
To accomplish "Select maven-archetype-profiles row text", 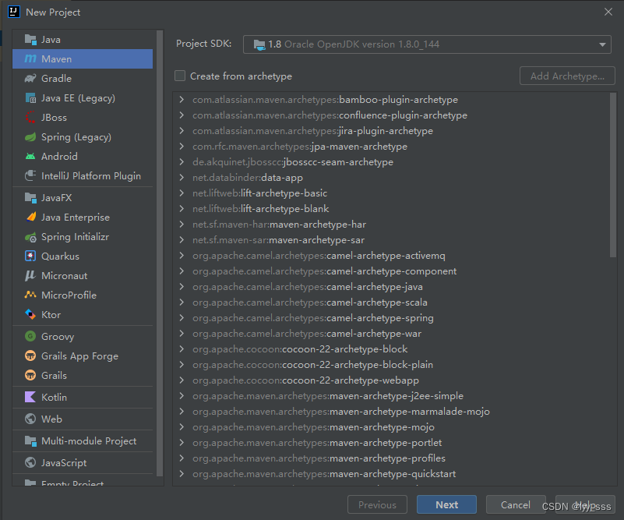I will point(319,458).
